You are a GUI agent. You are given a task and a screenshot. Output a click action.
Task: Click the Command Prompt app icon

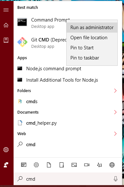point(22,22)
